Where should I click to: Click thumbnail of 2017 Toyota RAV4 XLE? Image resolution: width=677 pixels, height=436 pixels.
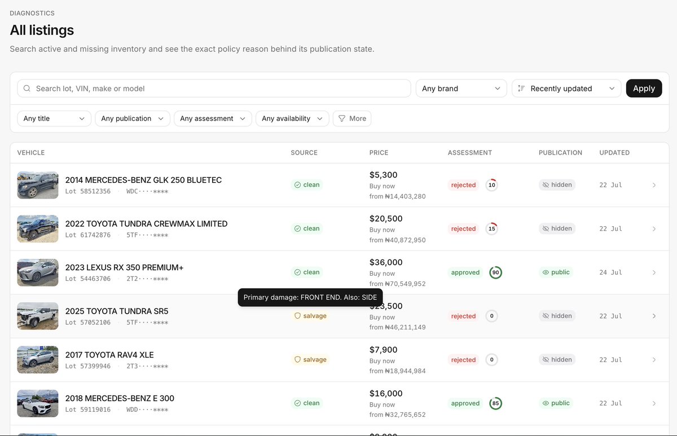38,360
